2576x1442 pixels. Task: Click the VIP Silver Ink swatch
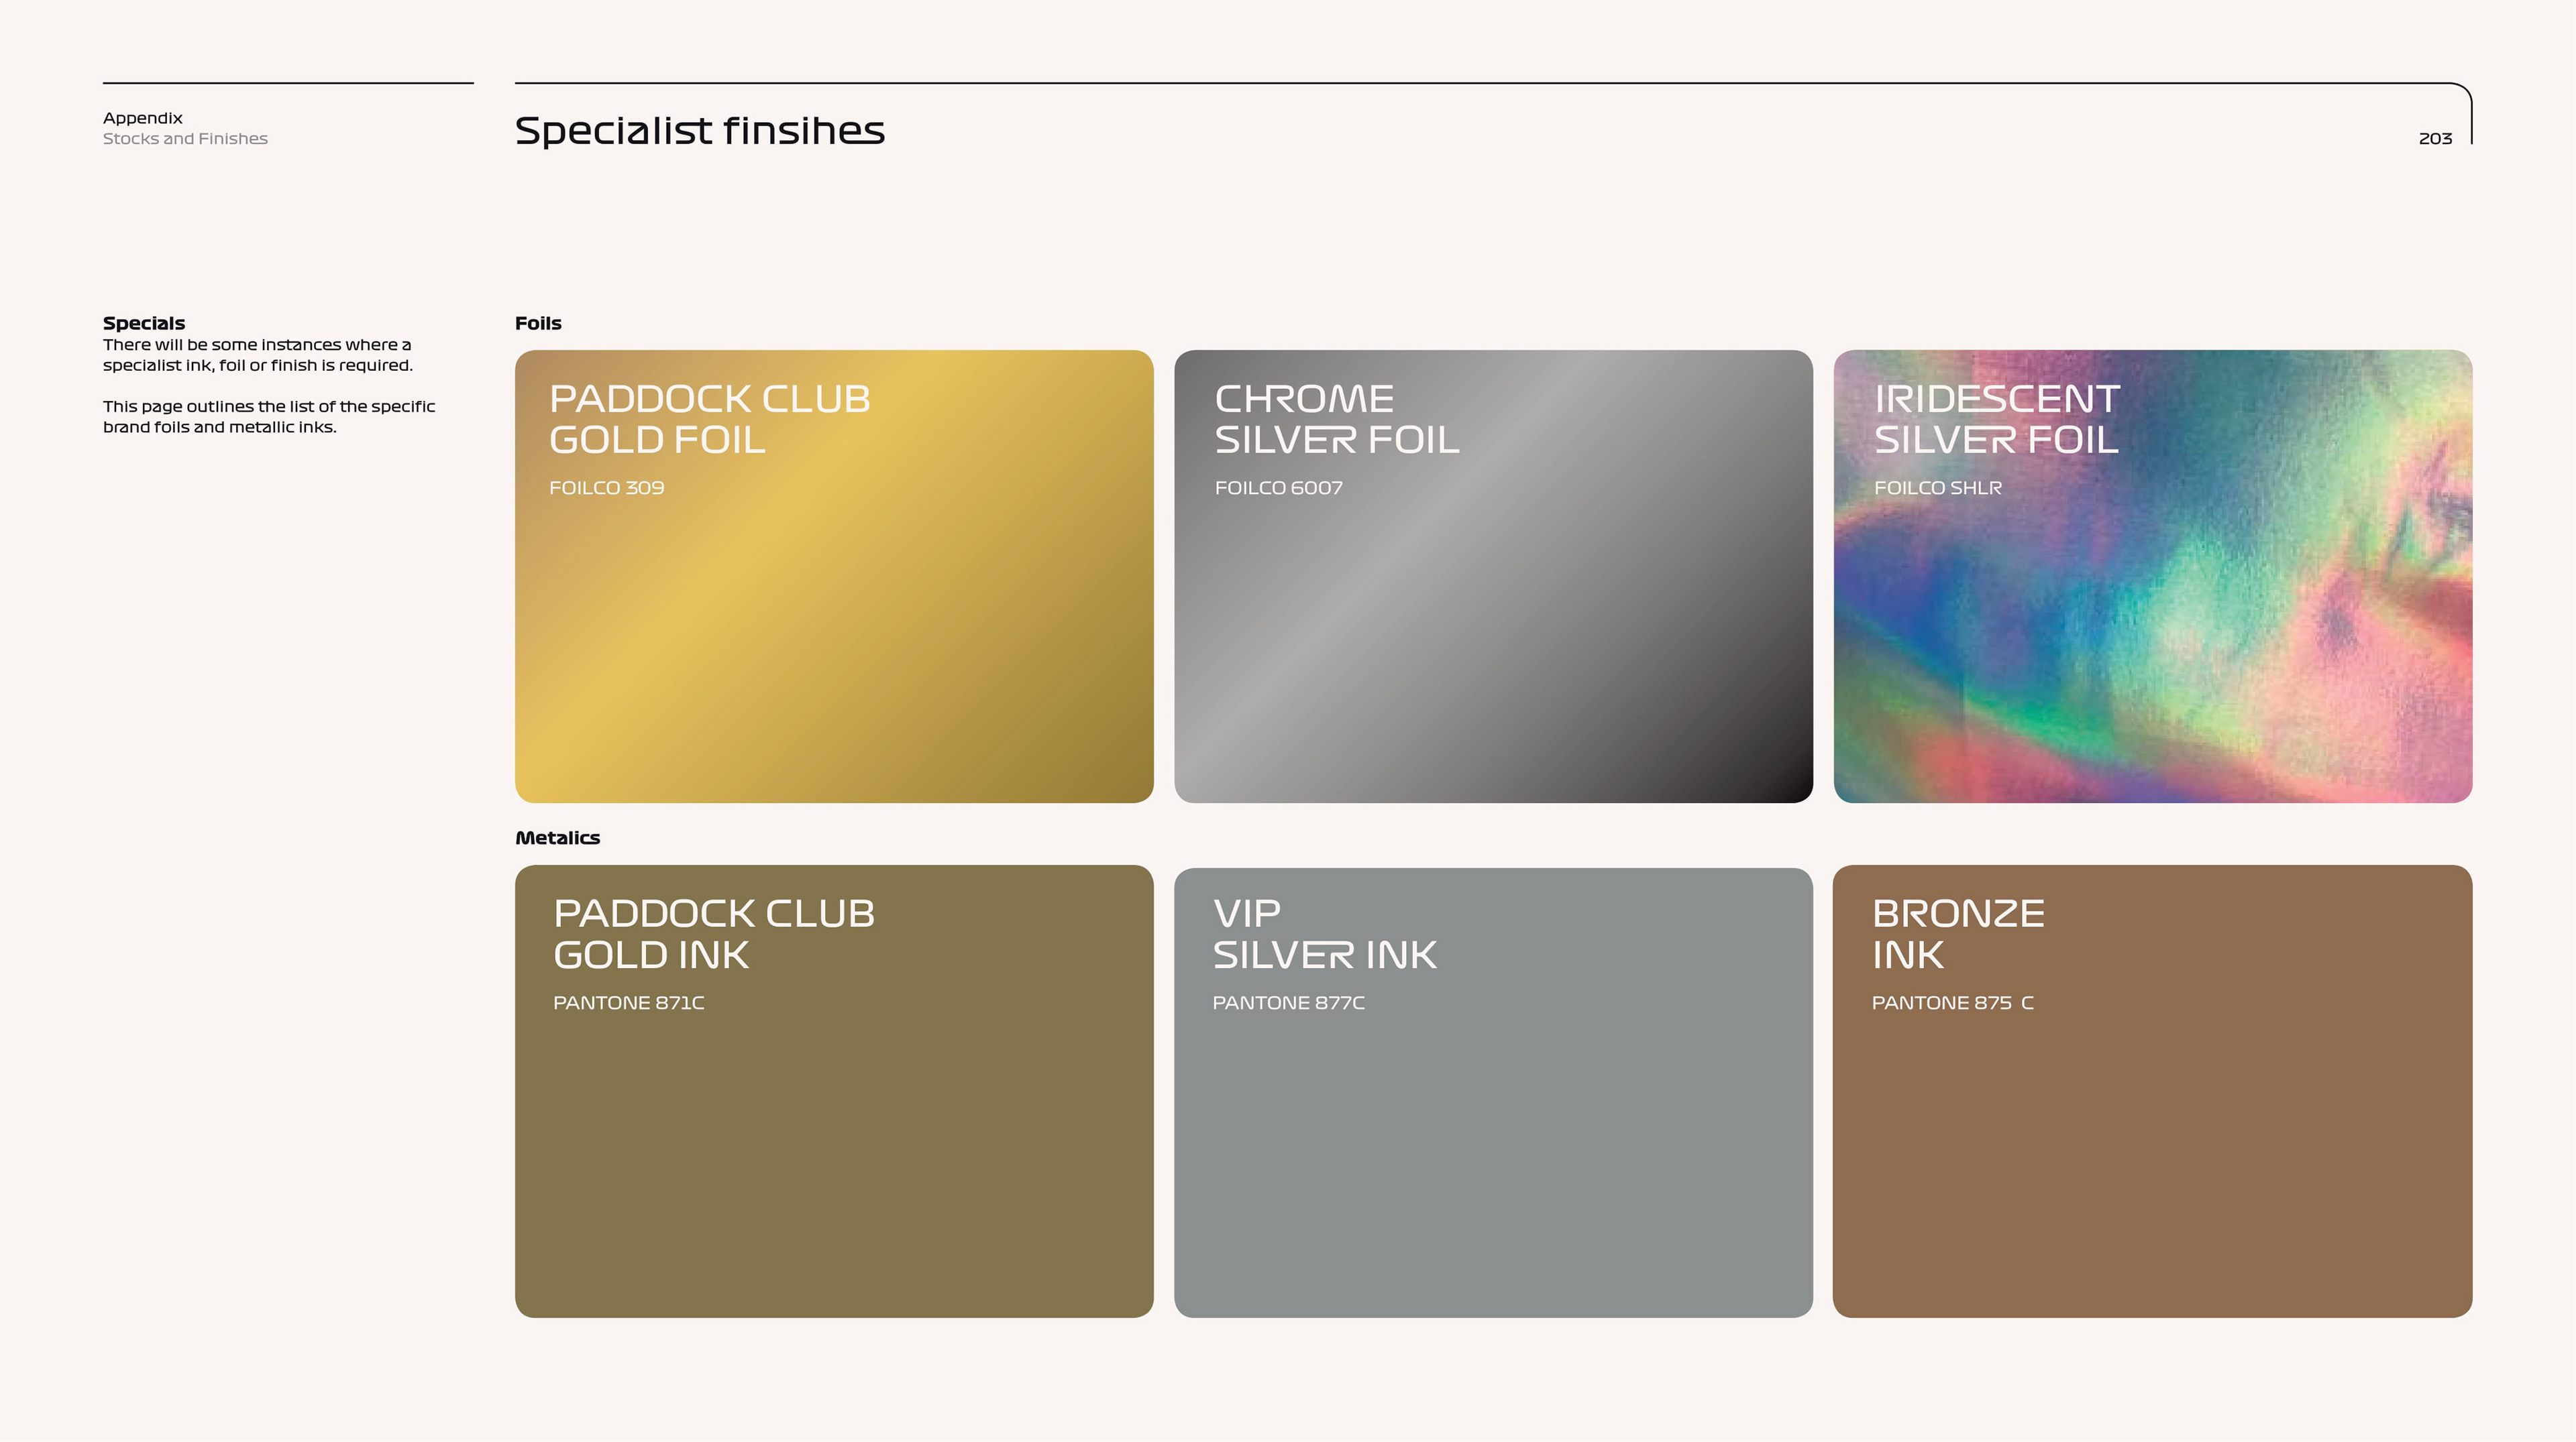[1492, 1139]
